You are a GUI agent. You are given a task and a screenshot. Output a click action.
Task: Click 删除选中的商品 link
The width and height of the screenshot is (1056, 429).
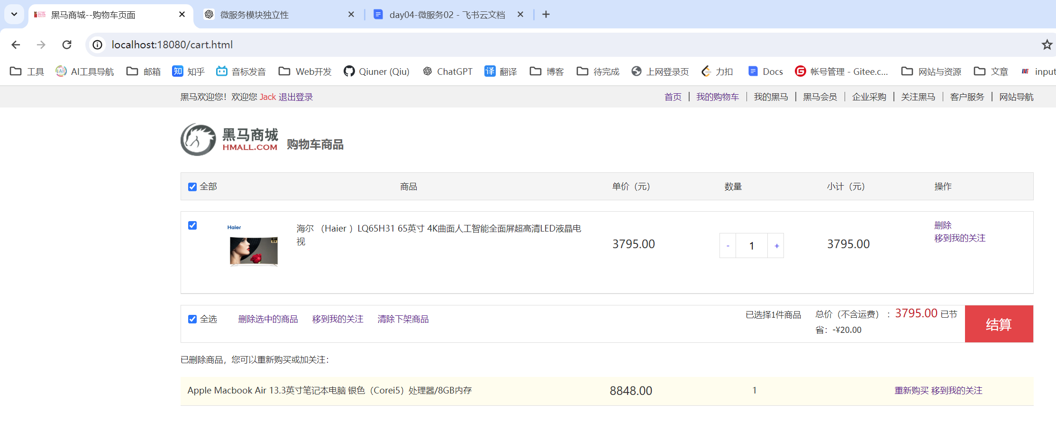pos(268,319)
